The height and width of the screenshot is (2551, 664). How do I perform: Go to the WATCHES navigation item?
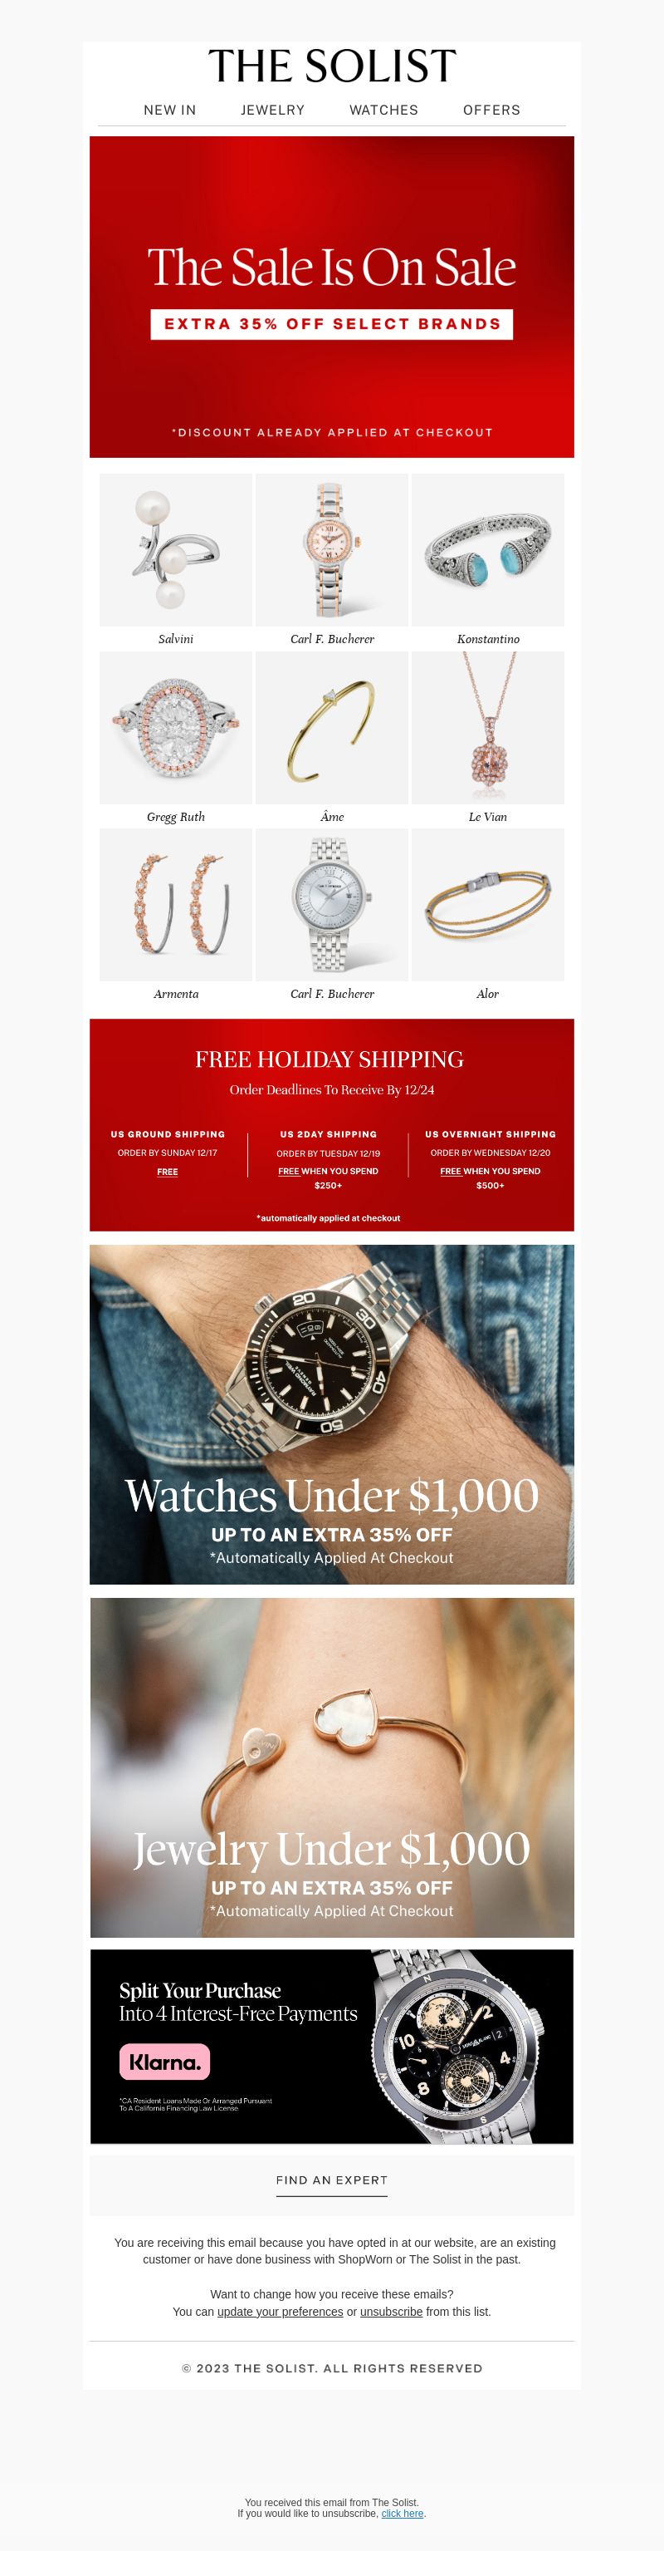coord(384,110)
